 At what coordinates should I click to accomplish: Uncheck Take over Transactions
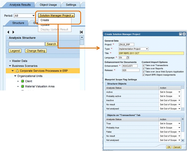click(143, 65)
